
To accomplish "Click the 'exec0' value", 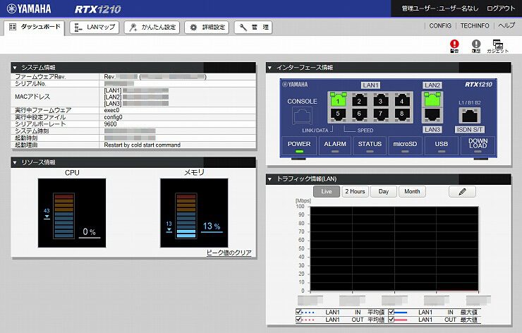I will [111, 110].
